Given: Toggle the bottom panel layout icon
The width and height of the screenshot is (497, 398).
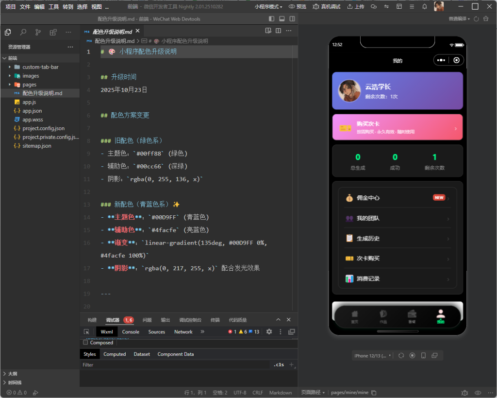Looking at the screenshot, I should pos(282,19).
